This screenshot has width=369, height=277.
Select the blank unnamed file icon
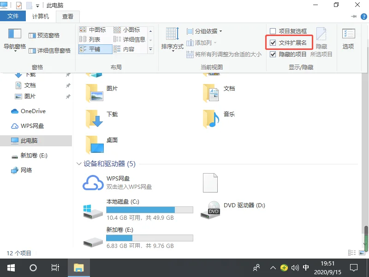(210, 183)
